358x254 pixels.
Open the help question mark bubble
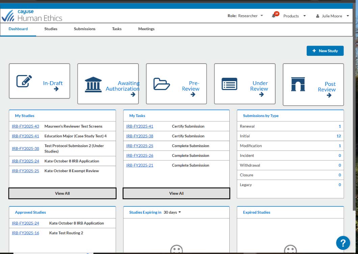click(343, 243)
